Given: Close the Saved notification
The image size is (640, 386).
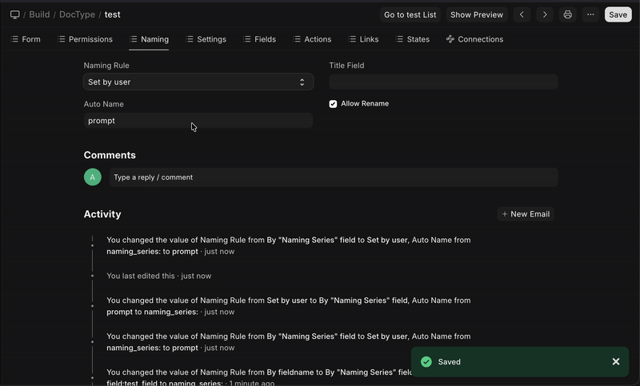Looking at the screenshot, I should 616,362.
